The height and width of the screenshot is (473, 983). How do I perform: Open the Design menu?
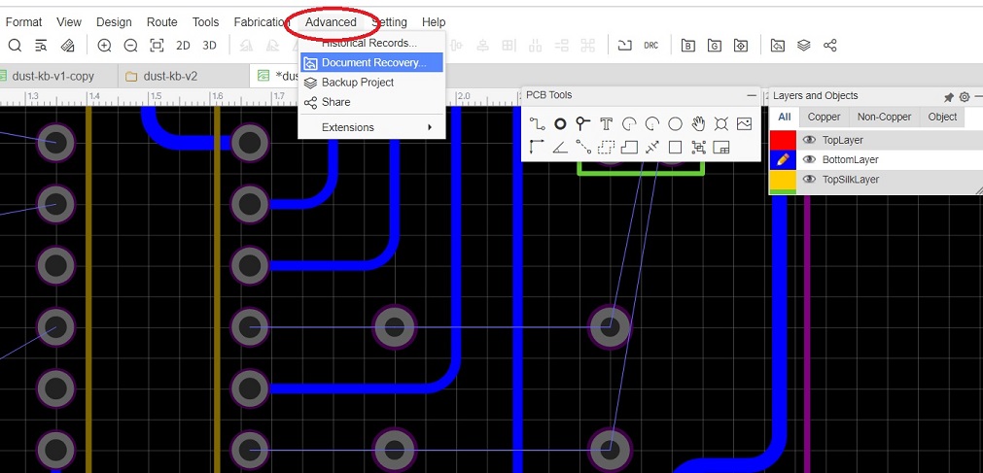tap(114, 22)
